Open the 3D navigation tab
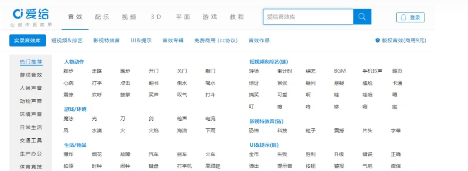Screen dimensions: 468x171 (156, 17)
